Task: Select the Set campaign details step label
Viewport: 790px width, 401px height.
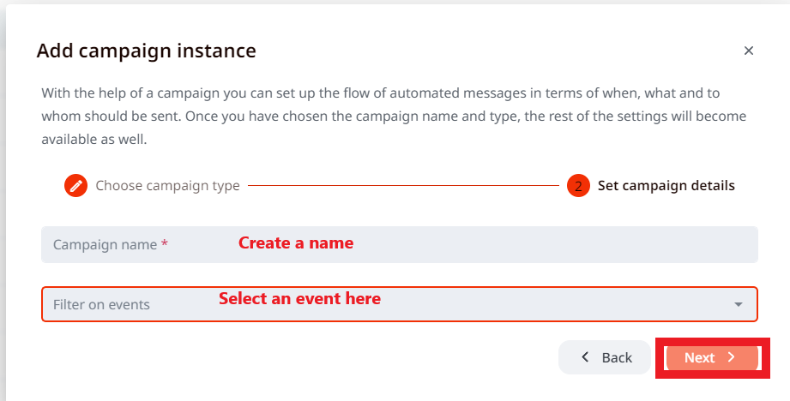Action: click(x=666, y=186)
